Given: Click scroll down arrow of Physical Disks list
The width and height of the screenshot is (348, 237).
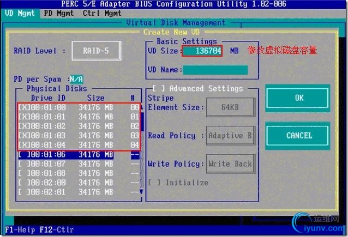Looking at the screenshot, I should tap(141, 192).
